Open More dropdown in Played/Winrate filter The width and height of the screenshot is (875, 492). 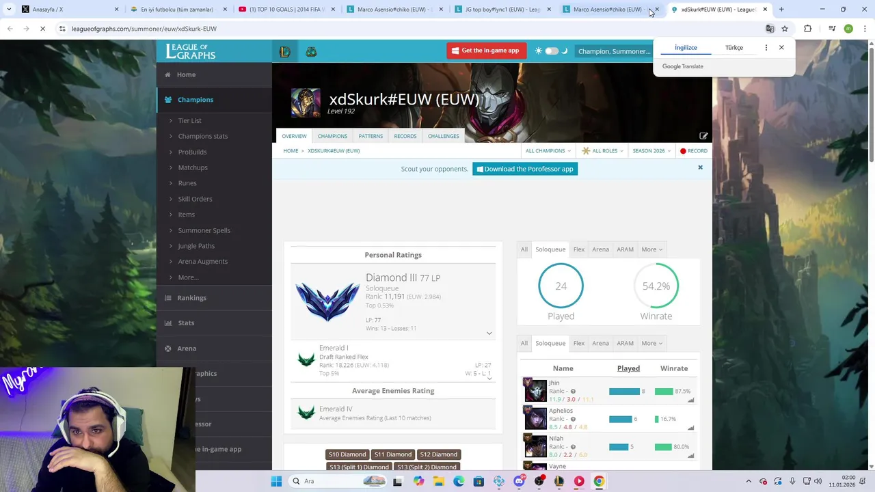tap(651, 249)
